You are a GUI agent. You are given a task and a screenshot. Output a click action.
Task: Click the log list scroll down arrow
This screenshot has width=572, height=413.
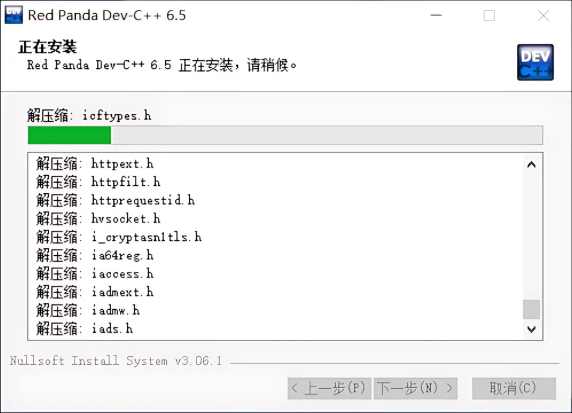coord(532,329)
